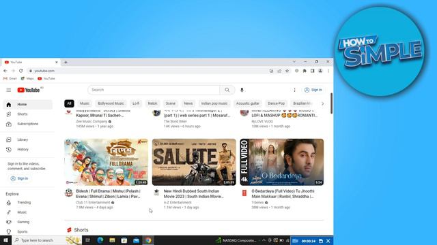Select the Acoustic guitar chip
The image size is (437, 245).
248,103
